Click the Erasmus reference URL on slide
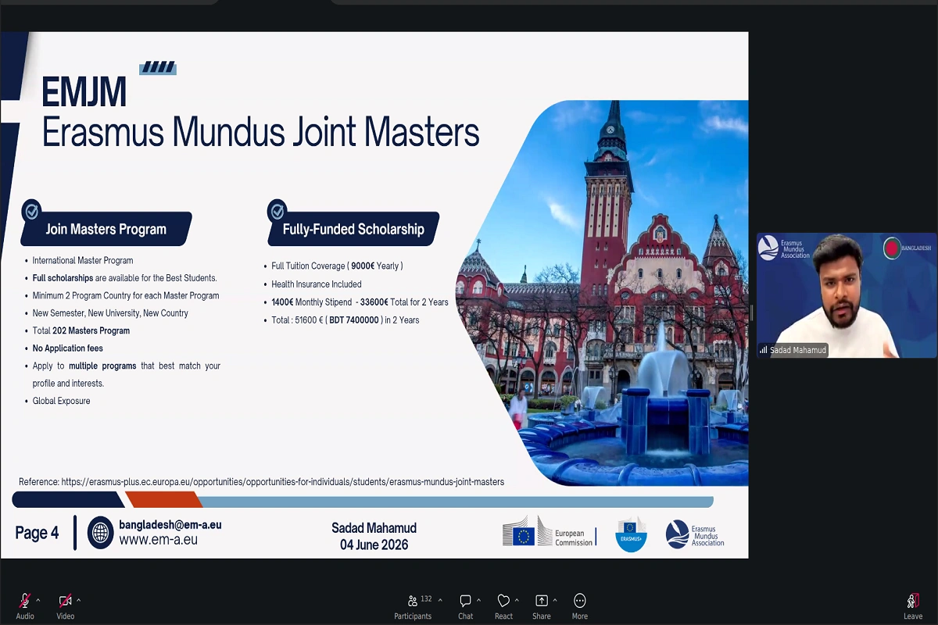The image size is (938, 625). [x=283, y=482]
